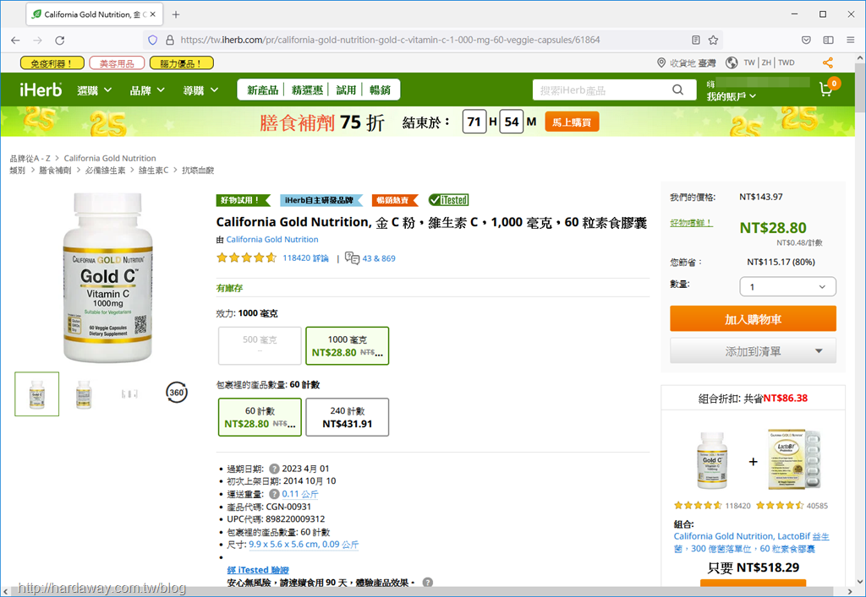
Task: Click the 腦力優品 promo pill
Action: tap(182, 63)
